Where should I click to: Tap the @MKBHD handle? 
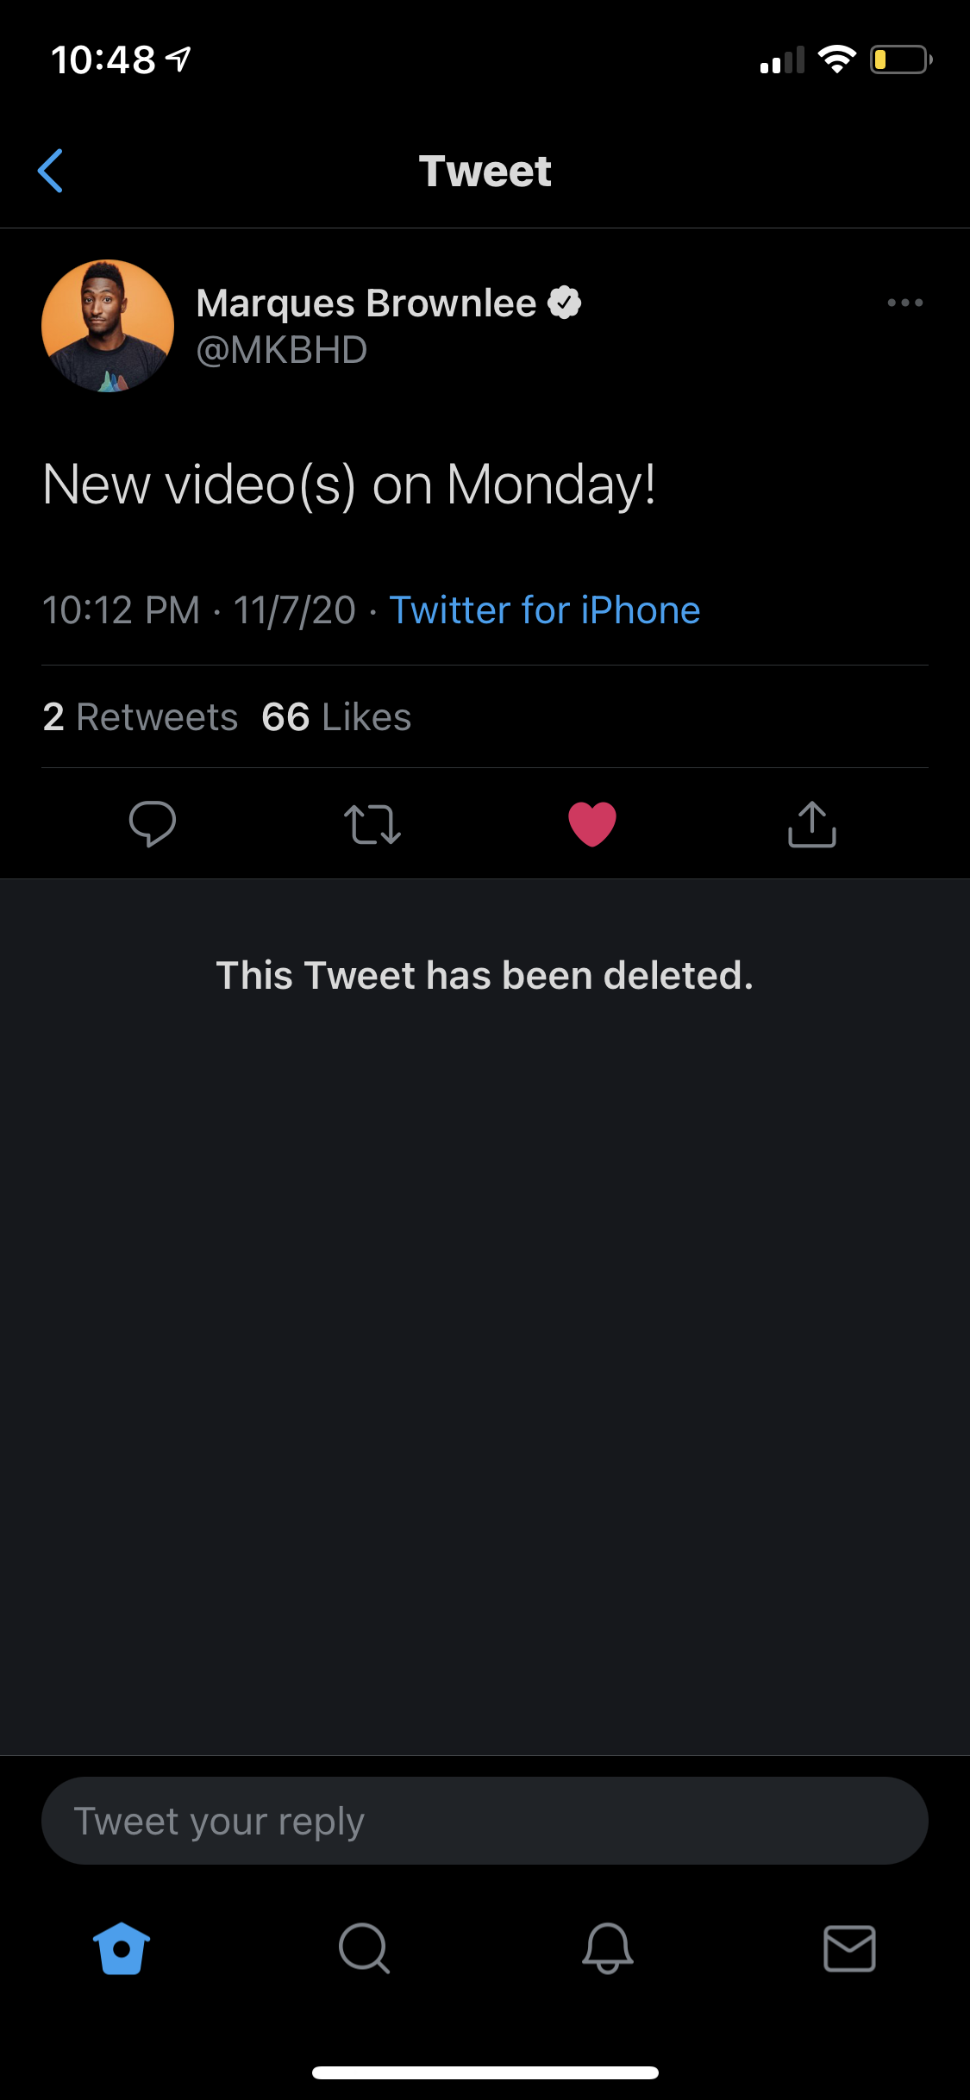282,350
